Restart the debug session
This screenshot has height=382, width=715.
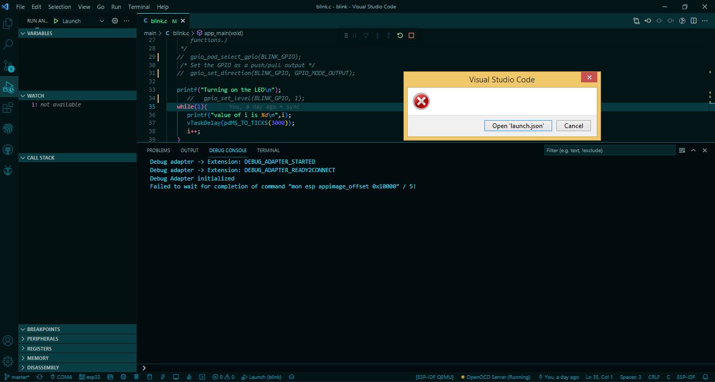click(399, 35)
